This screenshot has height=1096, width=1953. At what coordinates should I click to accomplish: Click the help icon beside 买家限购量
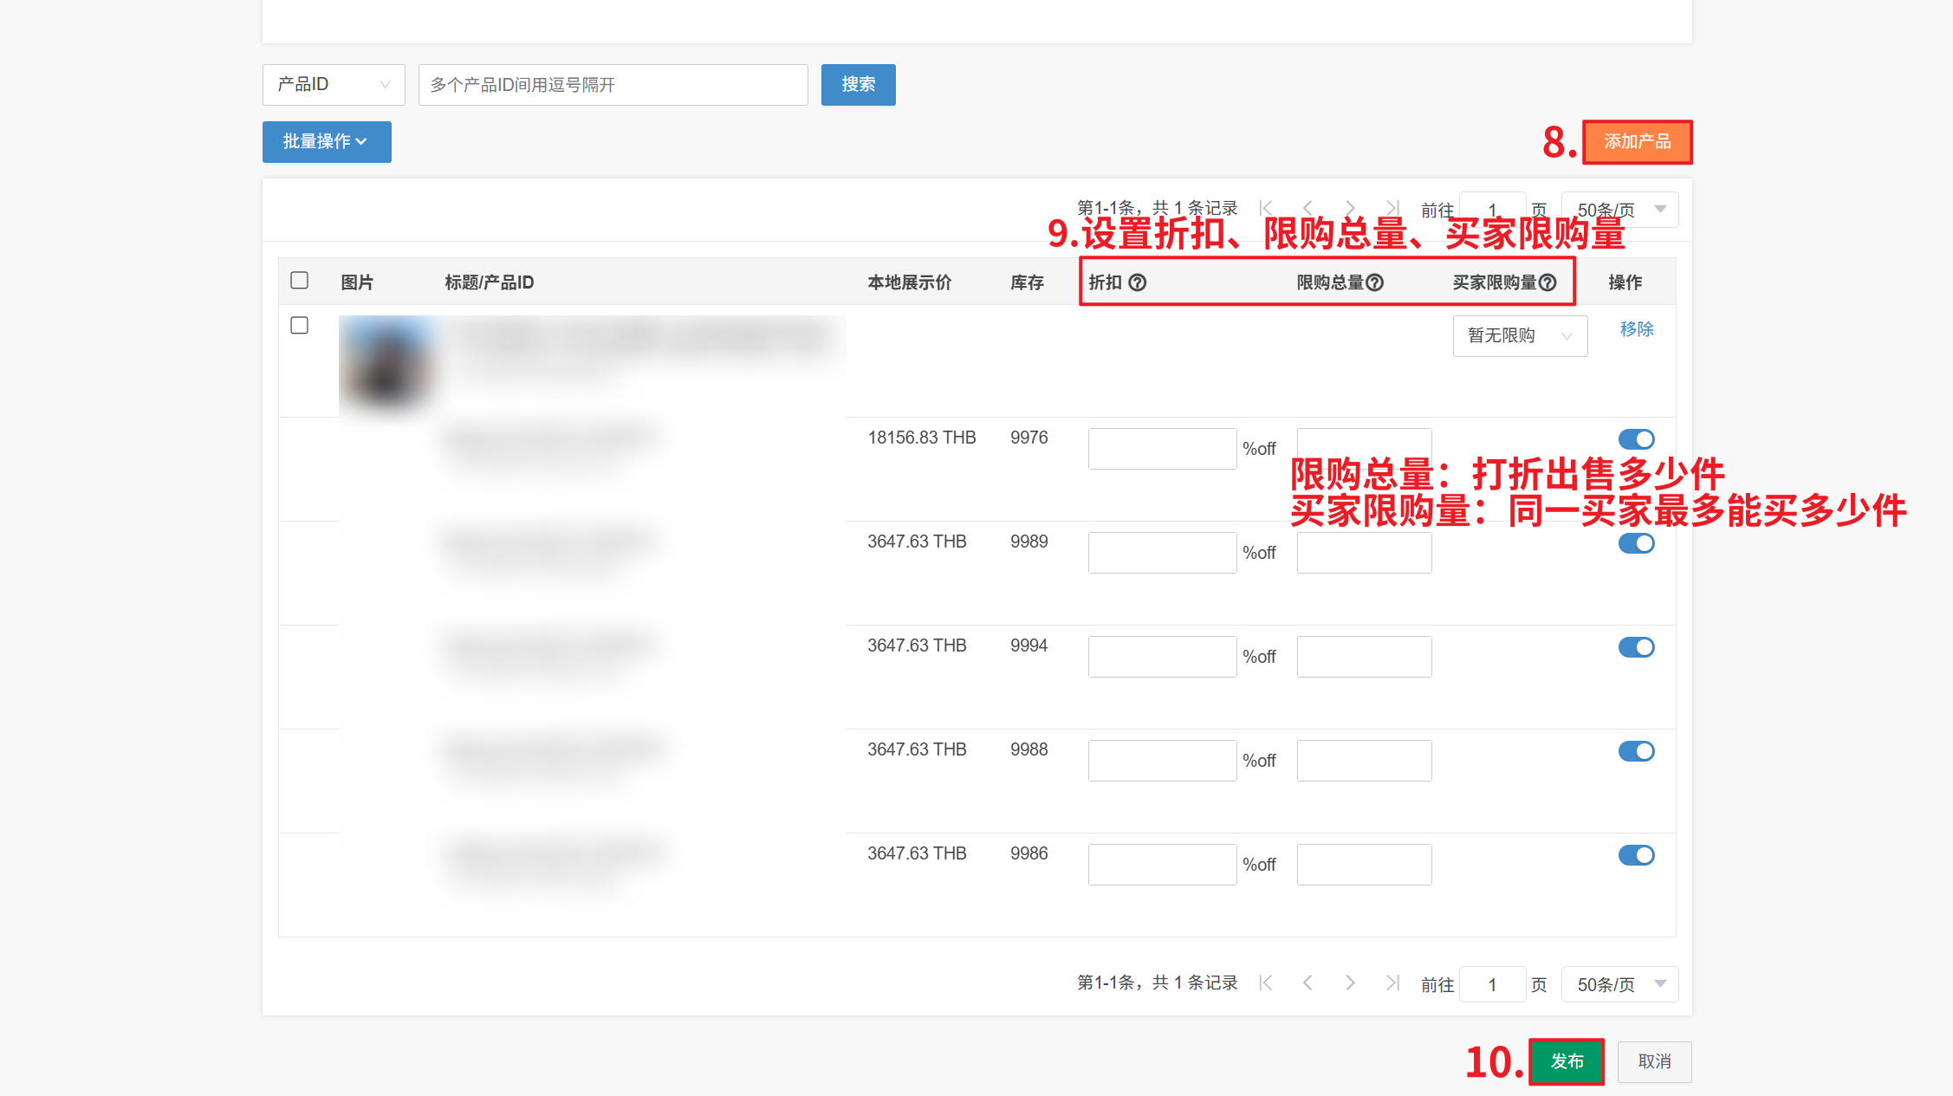point(1547,282)
